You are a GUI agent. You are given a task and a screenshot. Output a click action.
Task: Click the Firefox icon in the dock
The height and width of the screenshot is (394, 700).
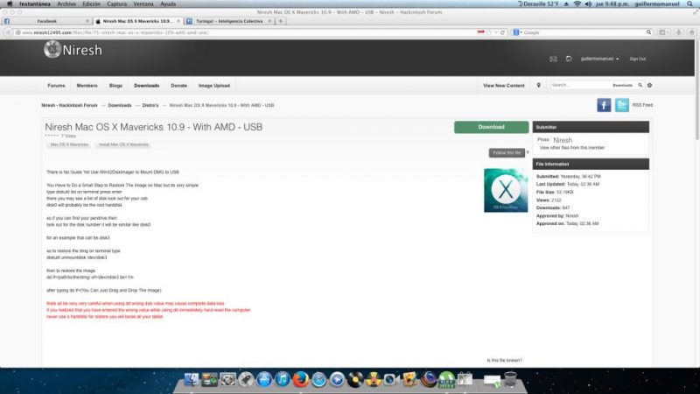pos(300,379)
